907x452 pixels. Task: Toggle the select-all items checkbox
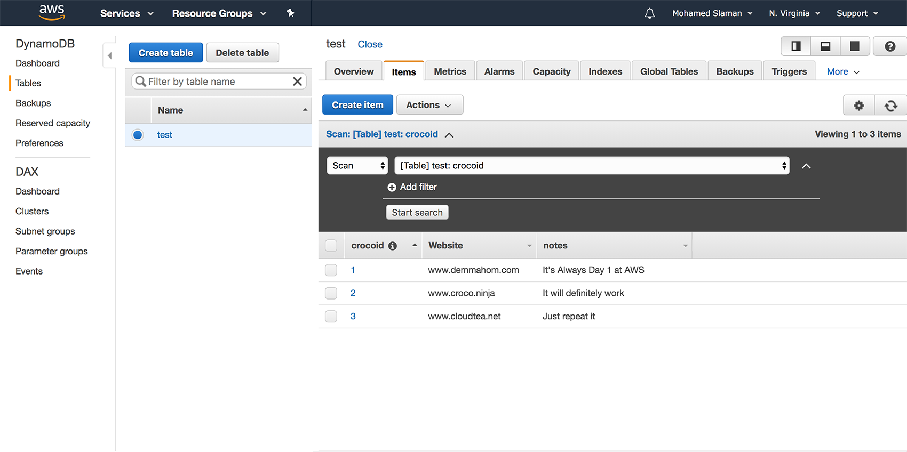331,246
